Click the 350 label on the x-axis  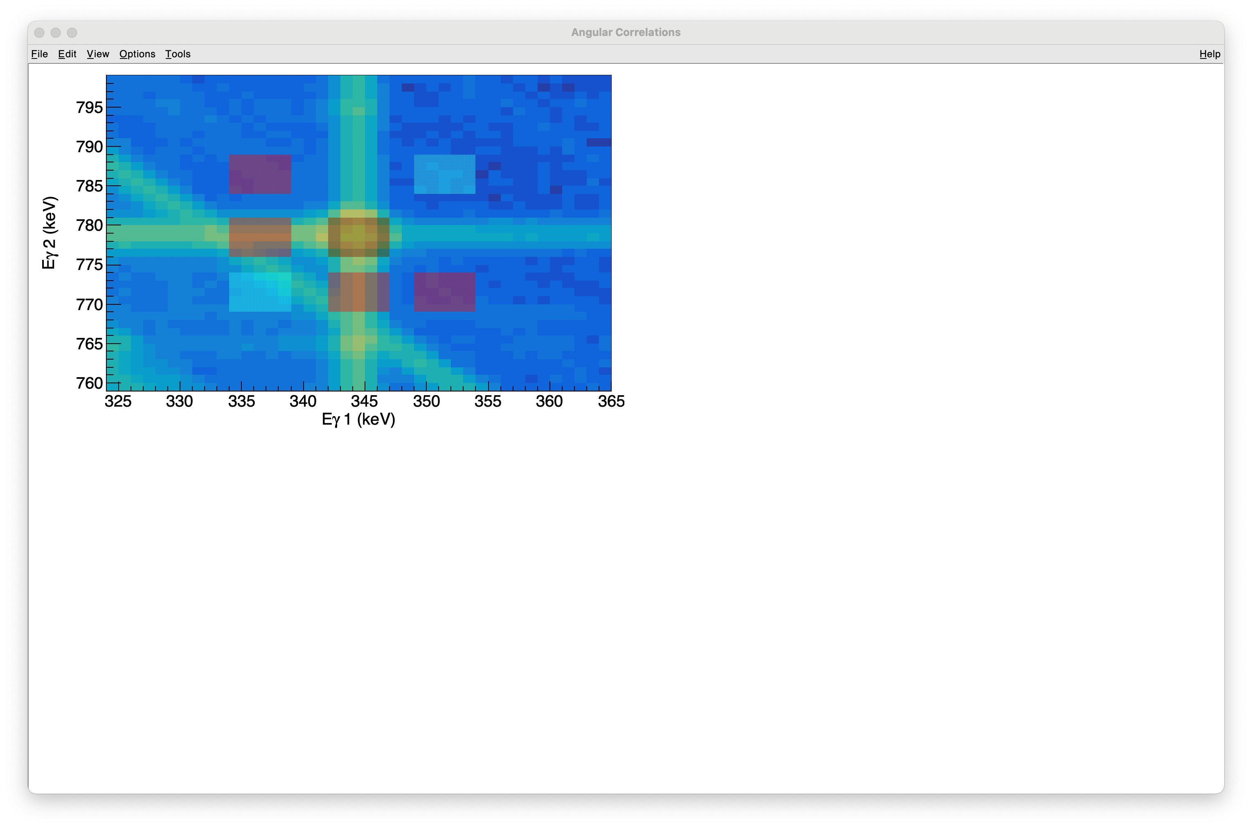[x=426, y=401]
